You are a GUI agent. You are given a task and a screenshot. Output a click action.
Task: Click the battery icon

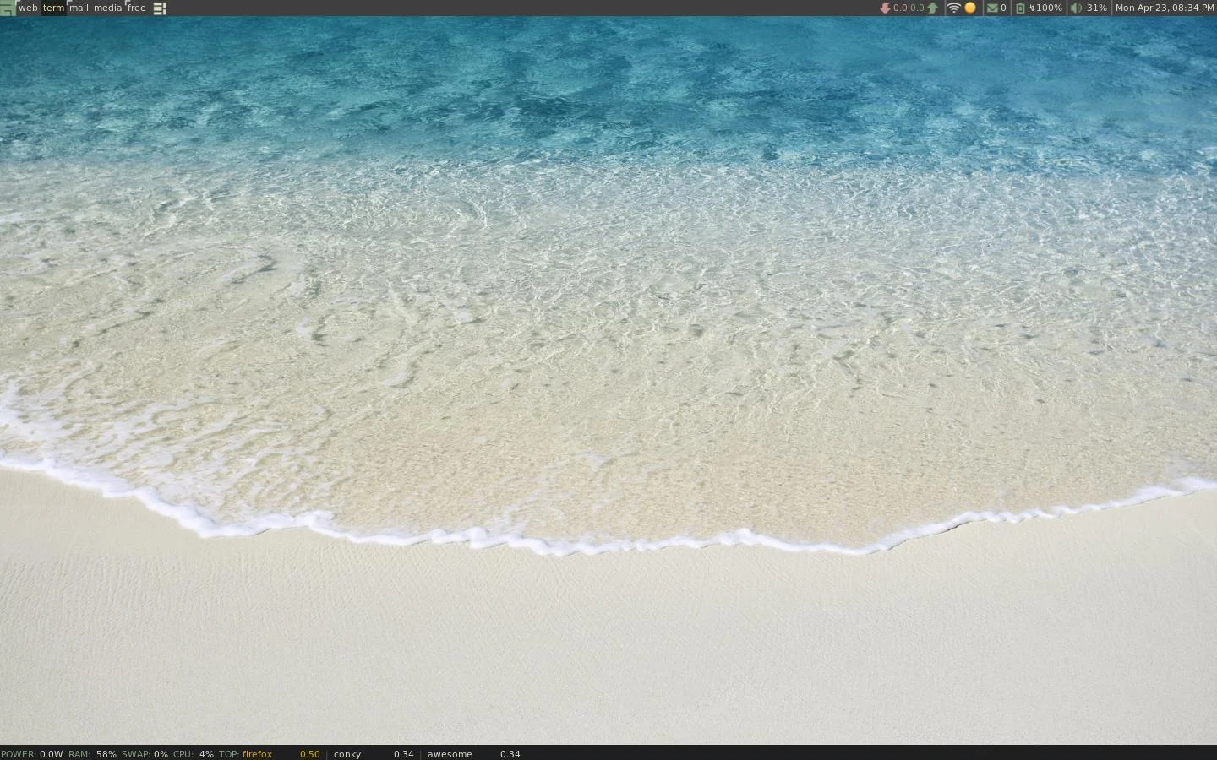[1020, 8]
